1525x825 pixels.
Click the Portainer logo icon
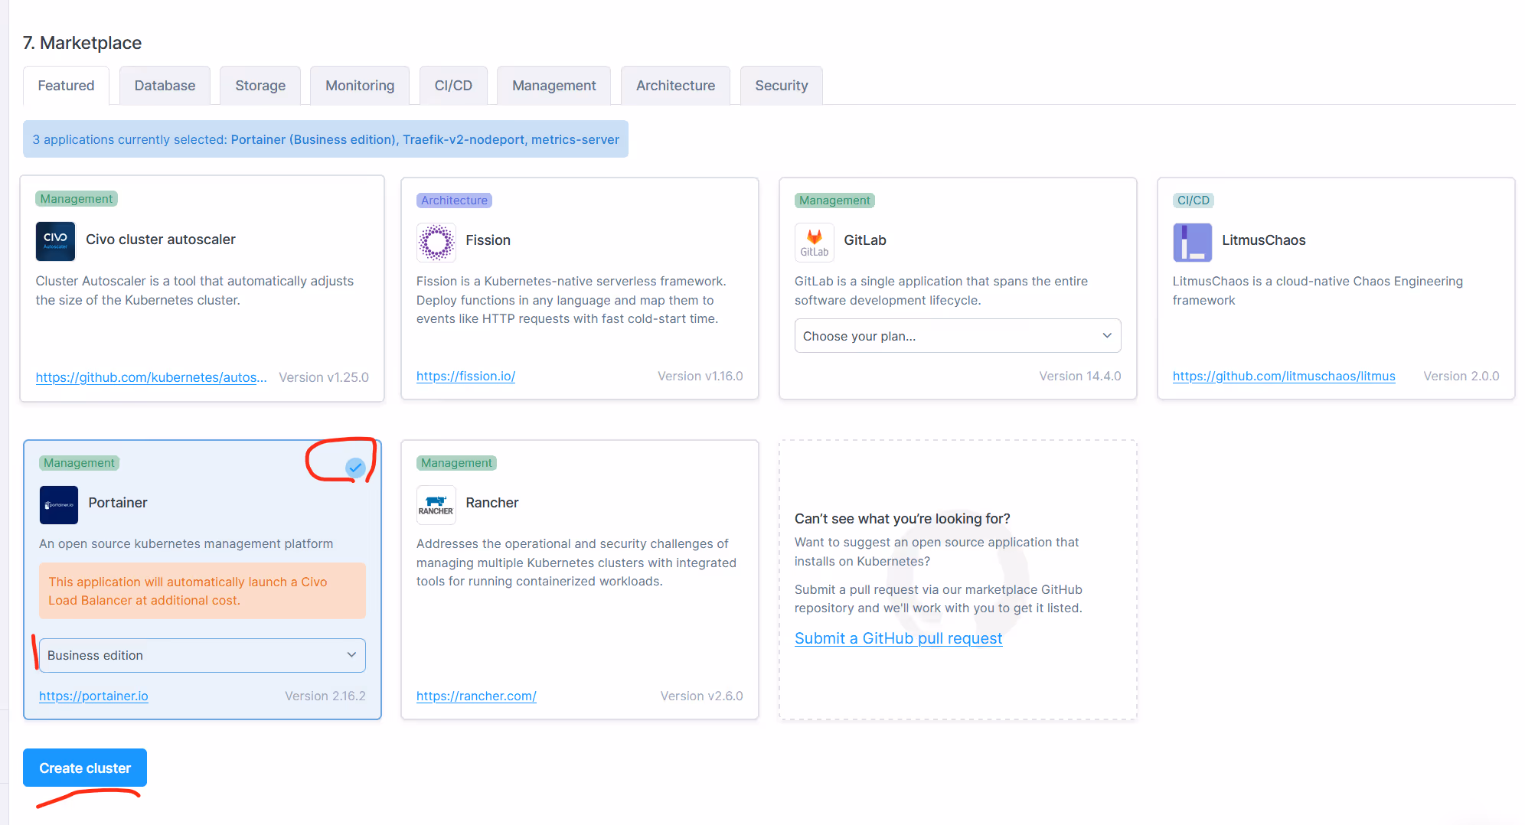pos(59,505)
